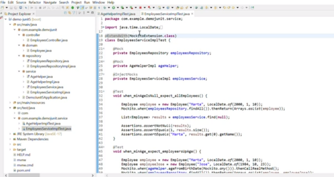The width and height of the screenshot is (334, 177).
Task: Click the Save icon in main toolbar
Action: pos(11,7)
